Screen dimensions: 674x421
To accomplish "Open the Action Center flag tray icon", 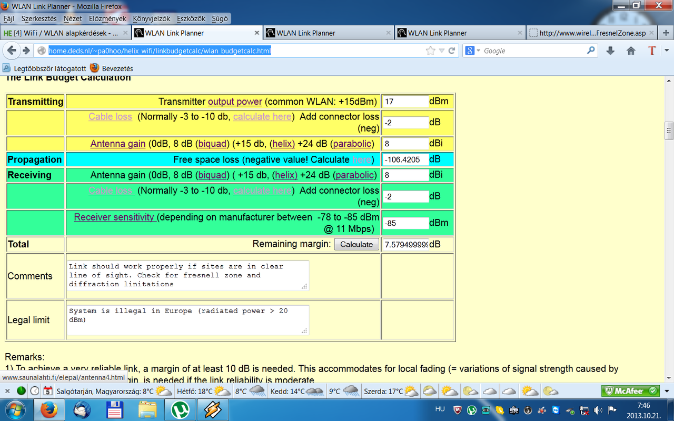I will 612,410.
